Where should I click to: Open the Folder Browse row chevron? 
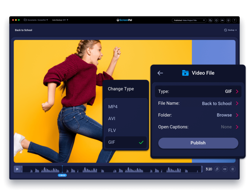tap(237, 115)
